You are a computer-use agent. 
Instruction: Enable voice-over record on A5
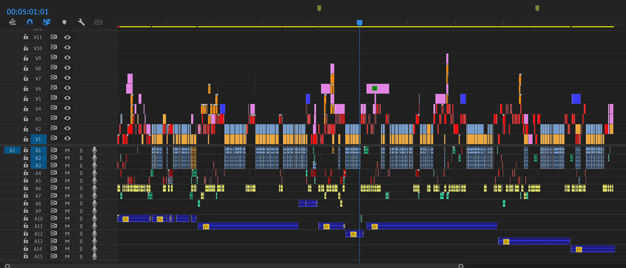[x=94, y=180]
